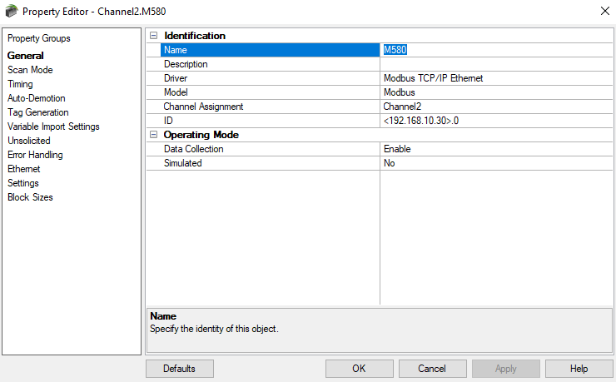Select the General property group
This screenshot has height=382, width=616.
[26, 56]
